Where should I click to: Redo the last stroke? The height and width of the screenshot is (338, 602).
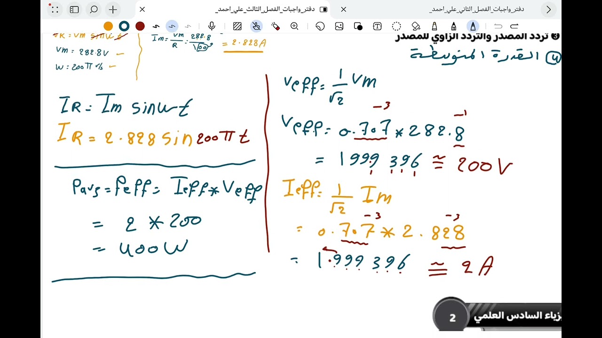tap(515, 26)
